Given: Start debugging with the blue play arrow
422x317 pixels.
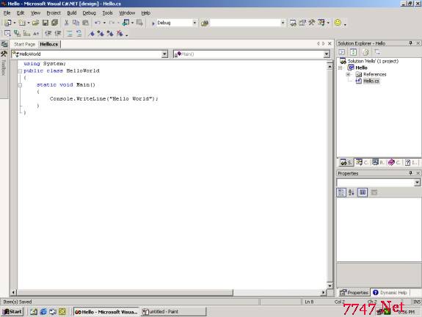Looking at the screenshot, I should (x=153, y=23).
